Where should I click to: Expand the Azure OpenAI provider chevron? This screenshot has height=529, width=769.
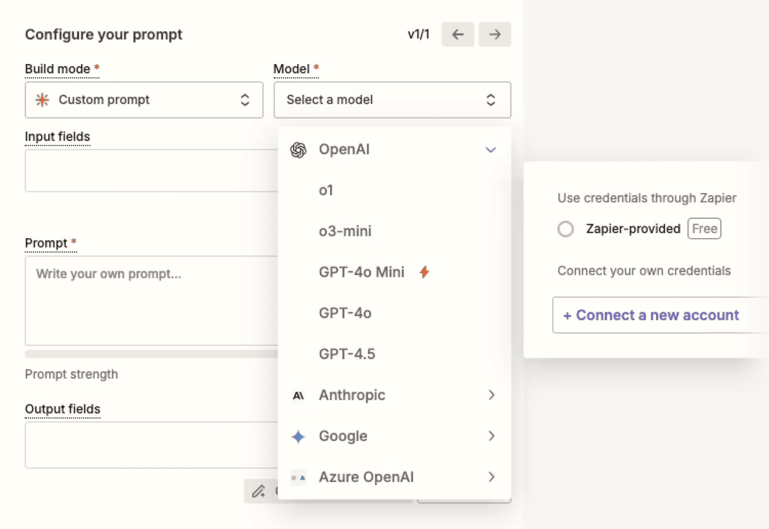pos(491,477)
